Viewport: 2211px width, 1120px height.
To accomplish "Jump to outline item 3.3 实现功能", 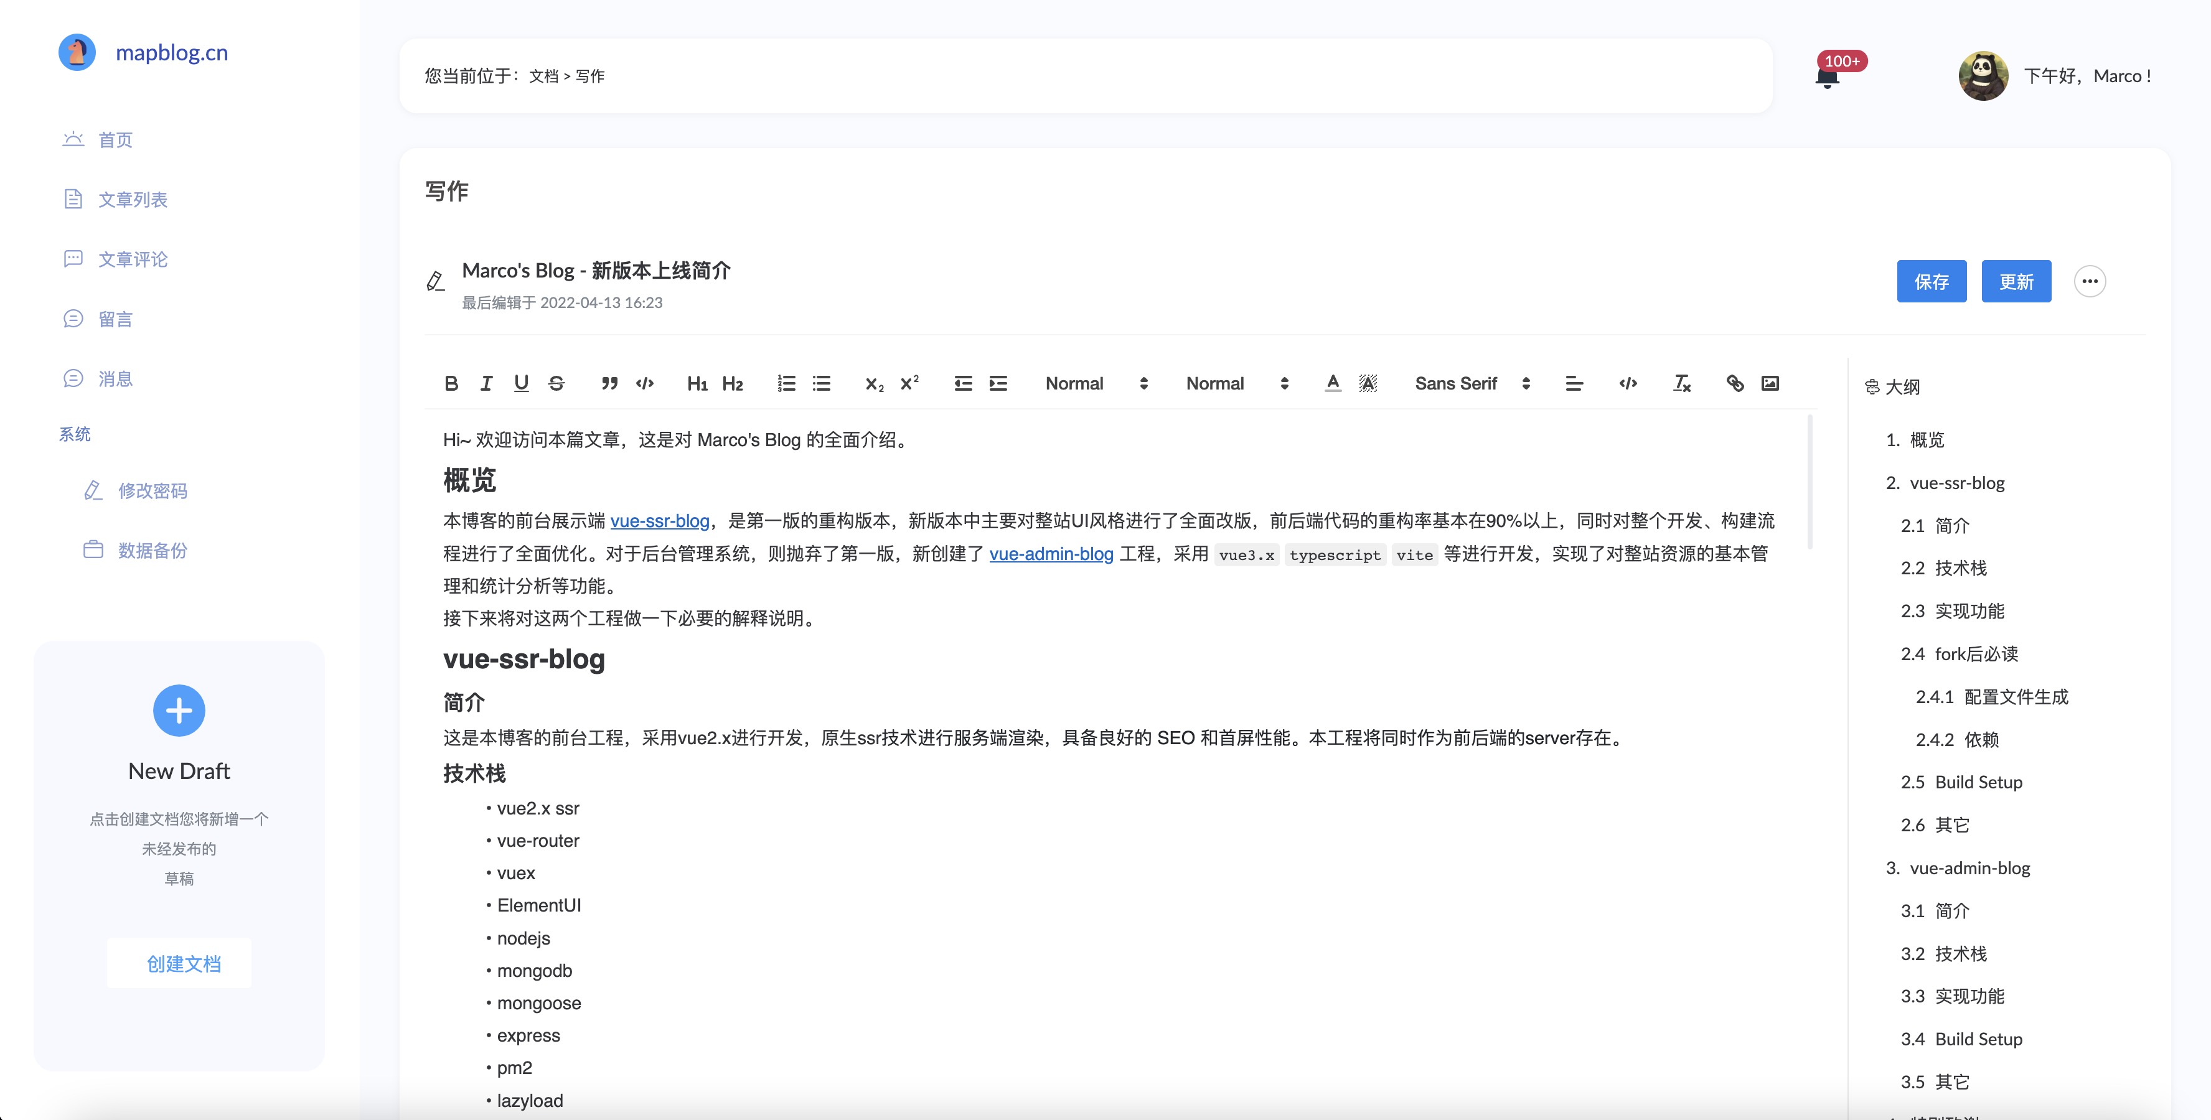I will (x=1953, y=996).
